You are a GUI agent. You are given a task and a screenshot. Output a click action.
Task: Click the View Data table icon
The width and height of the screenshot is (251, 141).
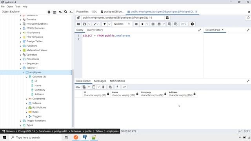click(x=55, y=12)
